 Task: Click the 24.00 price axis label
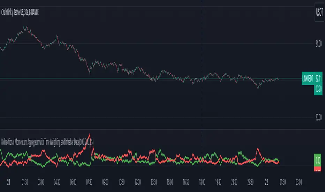tap(318, 44)
